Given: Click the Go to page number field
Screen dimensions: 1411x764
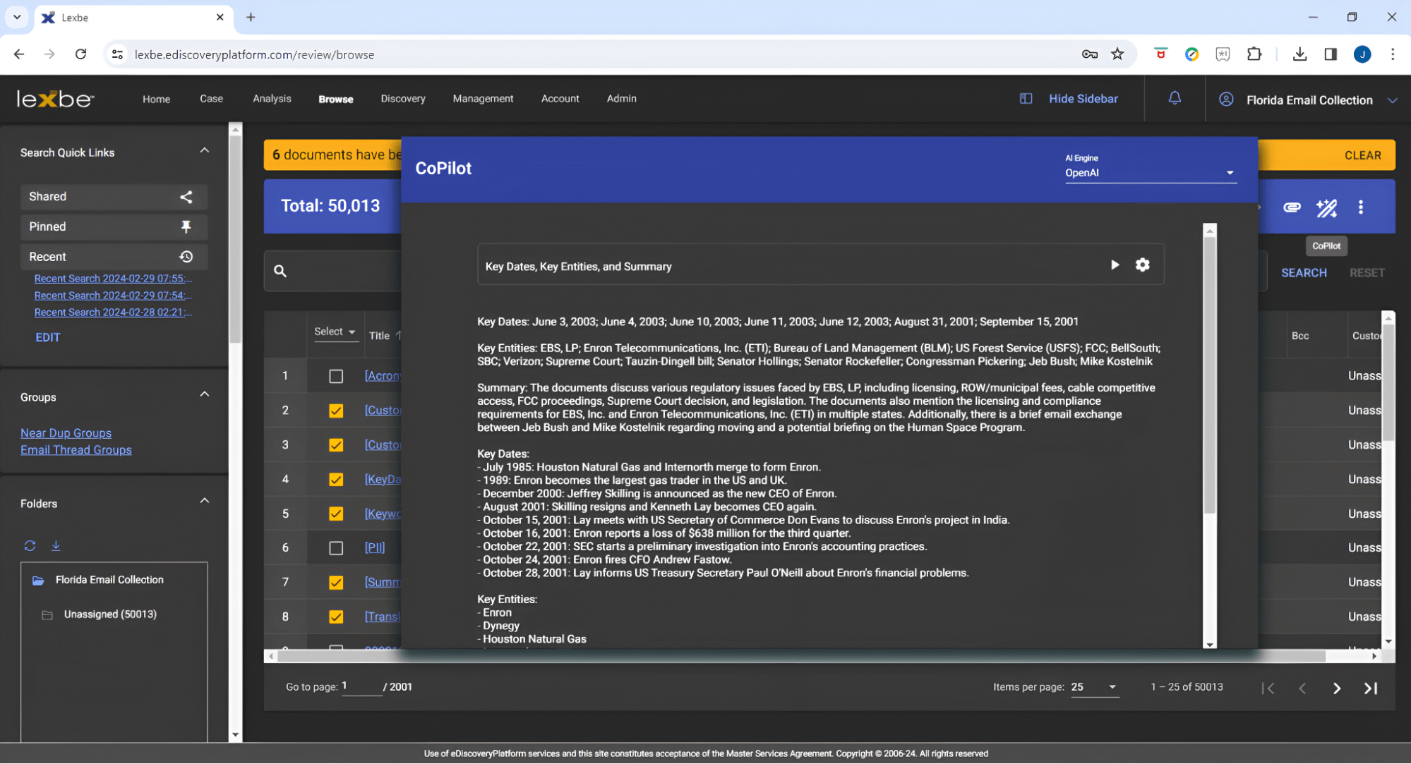Looking at the screenshot, I should coord(361,686).
